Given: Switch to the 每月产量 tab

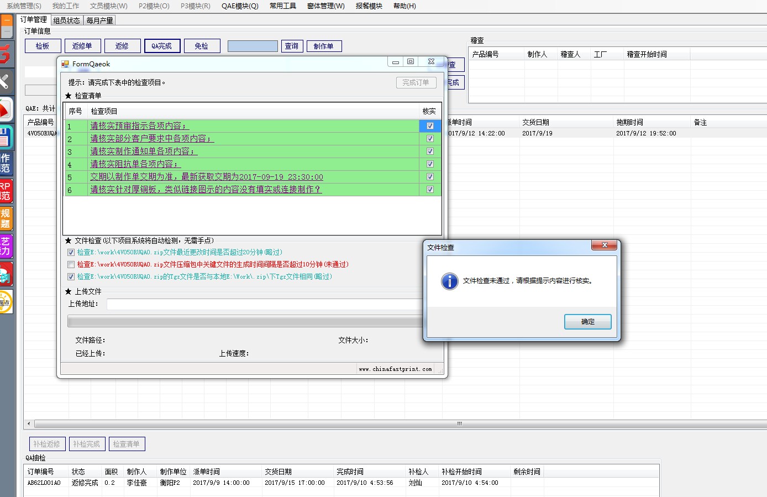Looking at the screenshot, I should tap(99, 20).
